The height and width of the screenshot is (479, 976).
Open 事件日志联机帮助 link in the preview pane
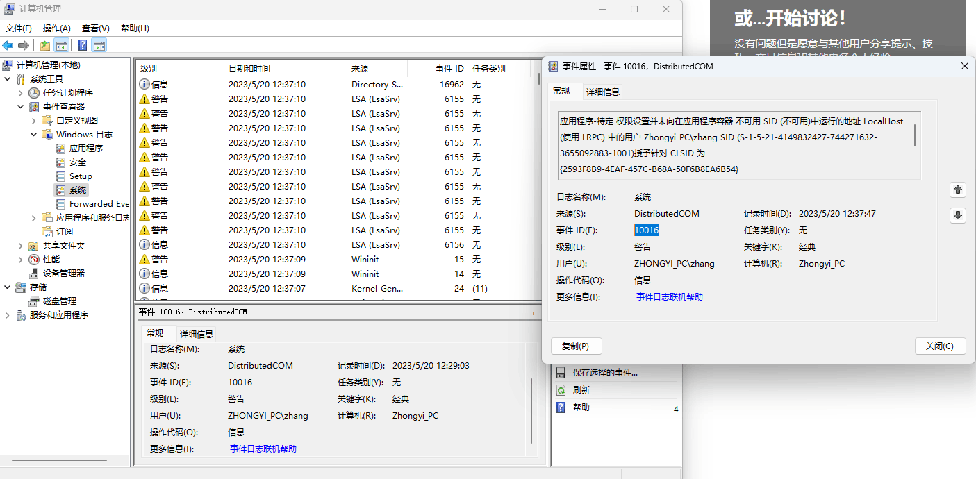click(263, 449)
